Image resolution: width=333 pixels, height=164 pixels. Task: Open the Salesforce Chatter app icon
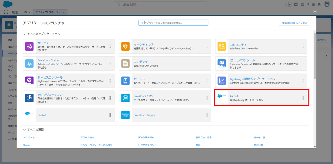(29, 64)
